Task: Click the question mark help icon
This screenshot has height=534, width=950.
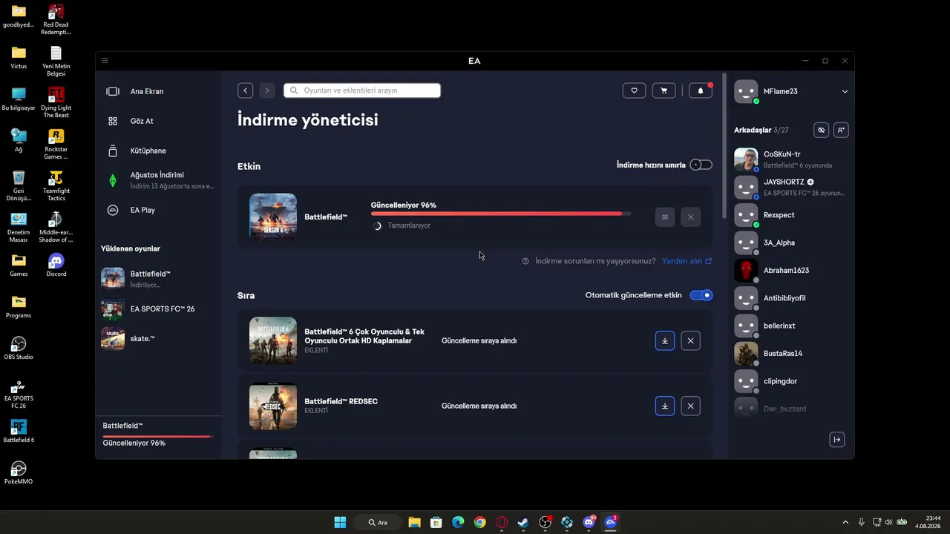Action: pyautogui.click(x=525, y=261)
